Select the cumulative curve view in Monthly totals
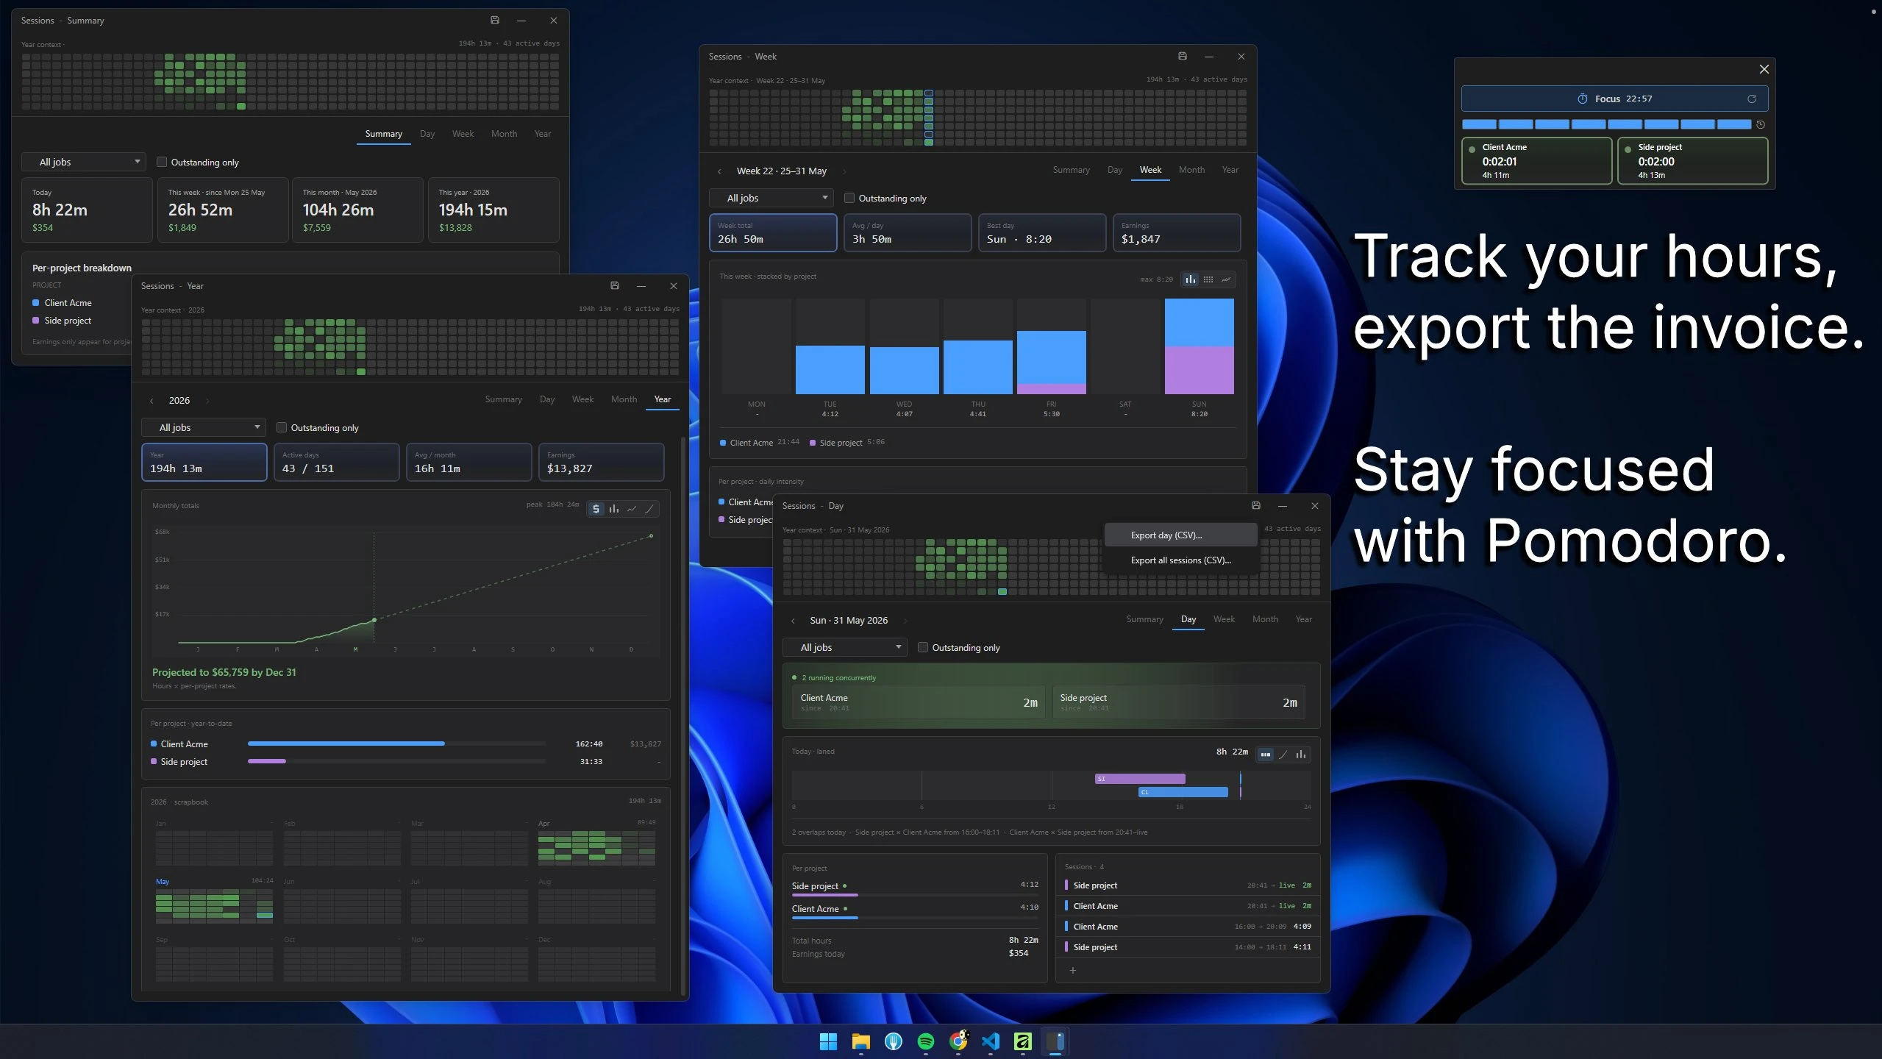 point(649,509)
